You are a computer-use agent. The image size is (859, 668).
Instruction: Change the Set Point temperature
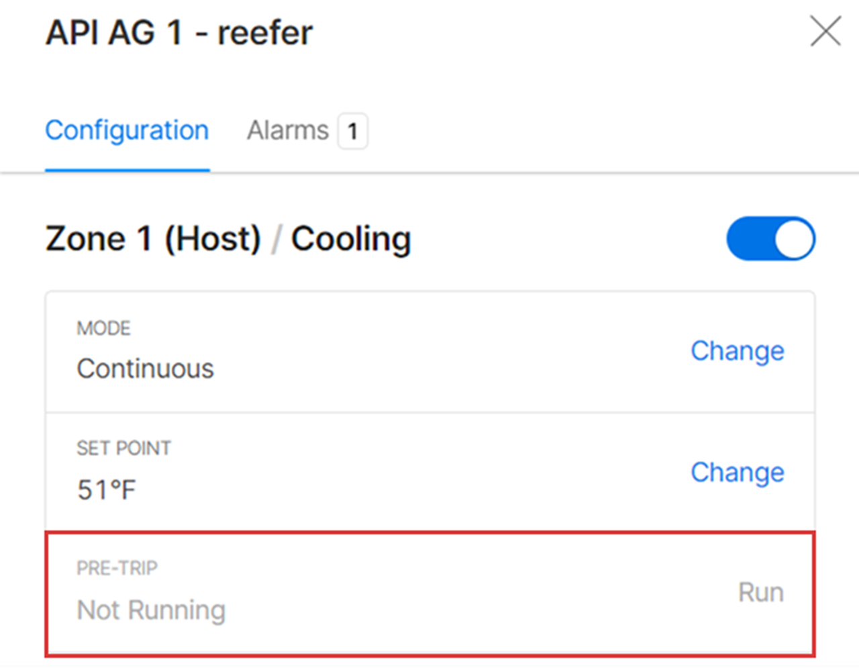[x=737, y=473]
